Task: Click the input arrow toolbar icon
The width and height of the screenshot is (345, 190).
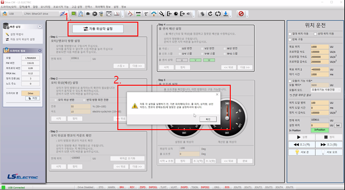Action: [169, 14]
